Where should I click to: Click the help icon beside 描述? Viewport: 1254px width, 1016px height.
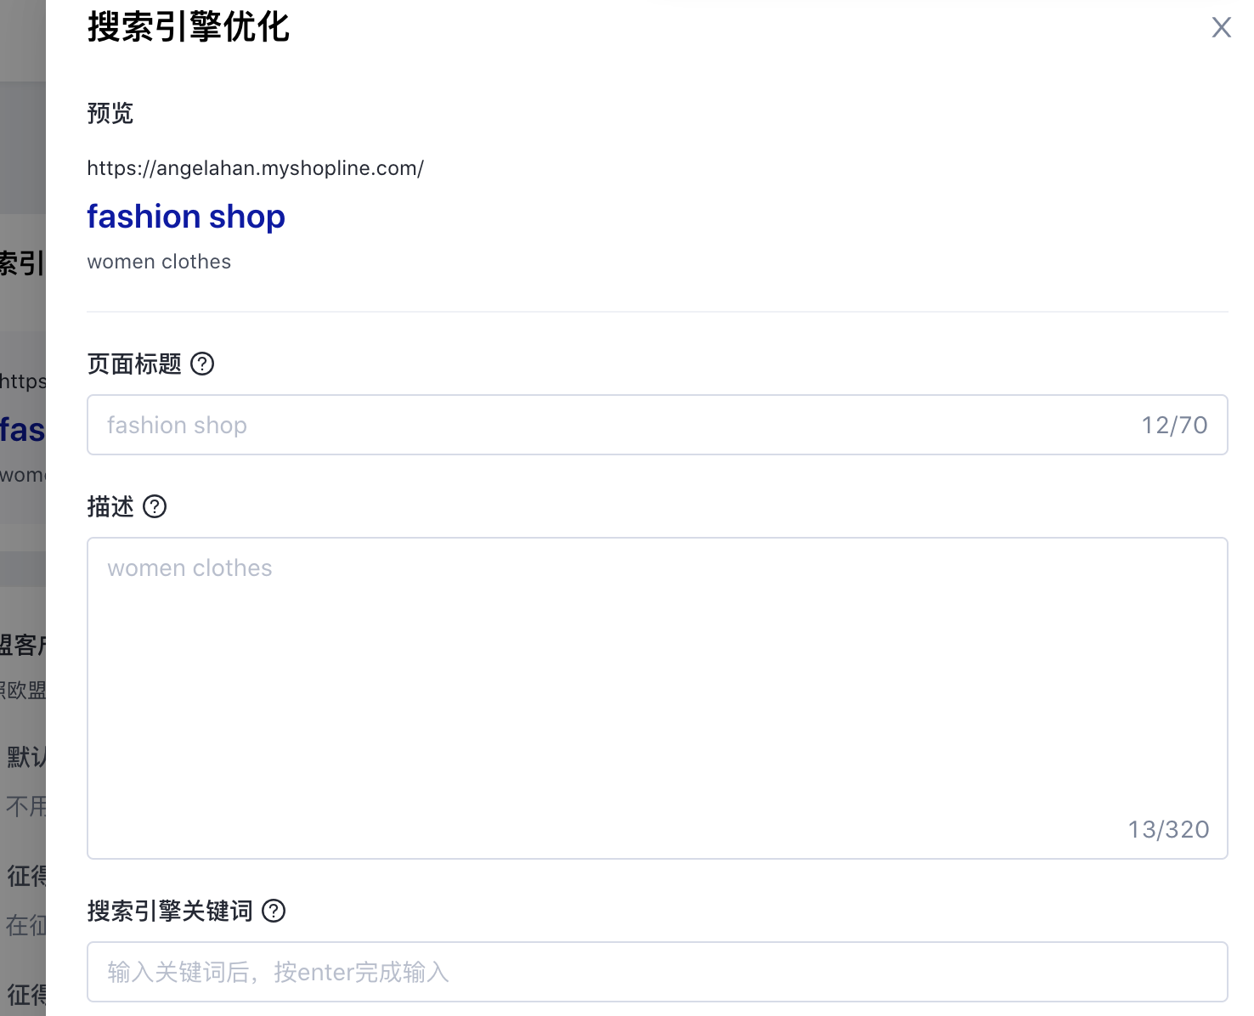pos(155,506)
